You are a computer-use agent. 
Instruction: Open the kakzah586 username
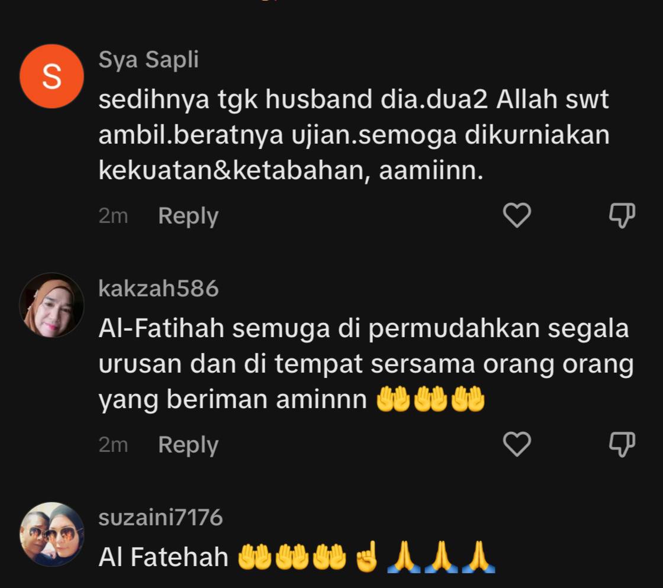(x=159, y=289)
